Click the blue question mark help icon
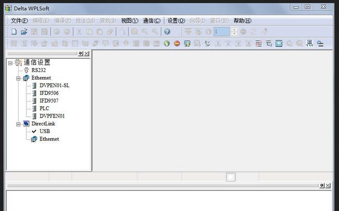 coord(167,31)
